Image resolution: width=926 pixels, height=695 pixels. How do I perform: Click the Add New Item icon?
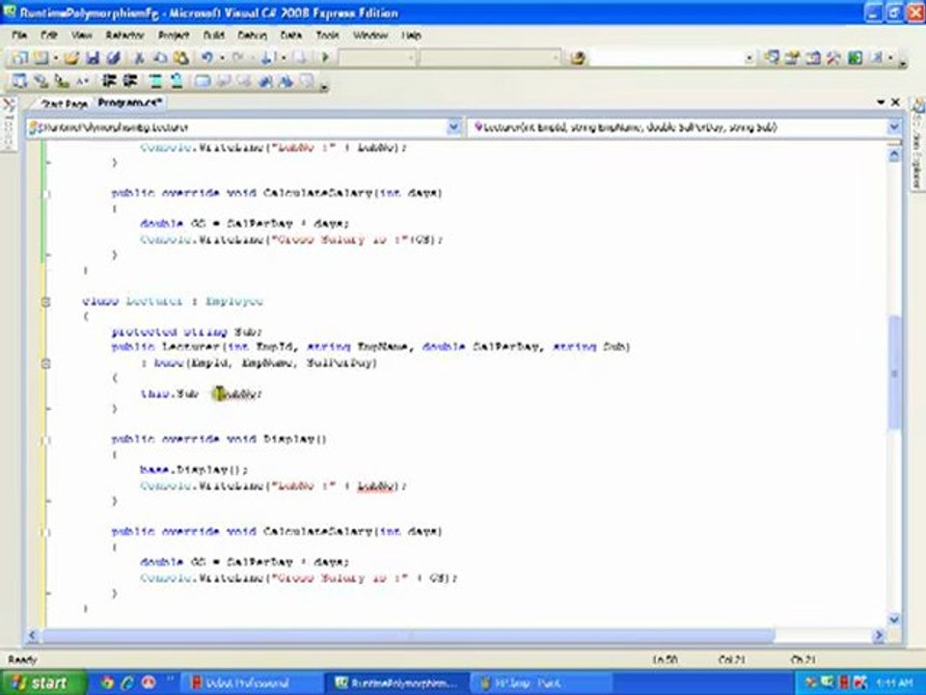click(x=40, y=57)
